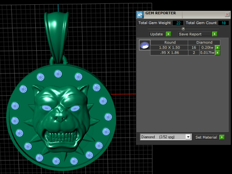The image size is (232, 174).
Task: Click the Save Report button
Action: pos(195,34)
